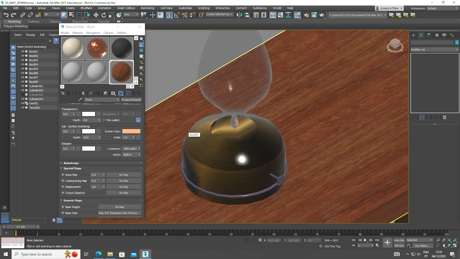Open the Rendering menu
460x259 pixels.
click(147, 8)
